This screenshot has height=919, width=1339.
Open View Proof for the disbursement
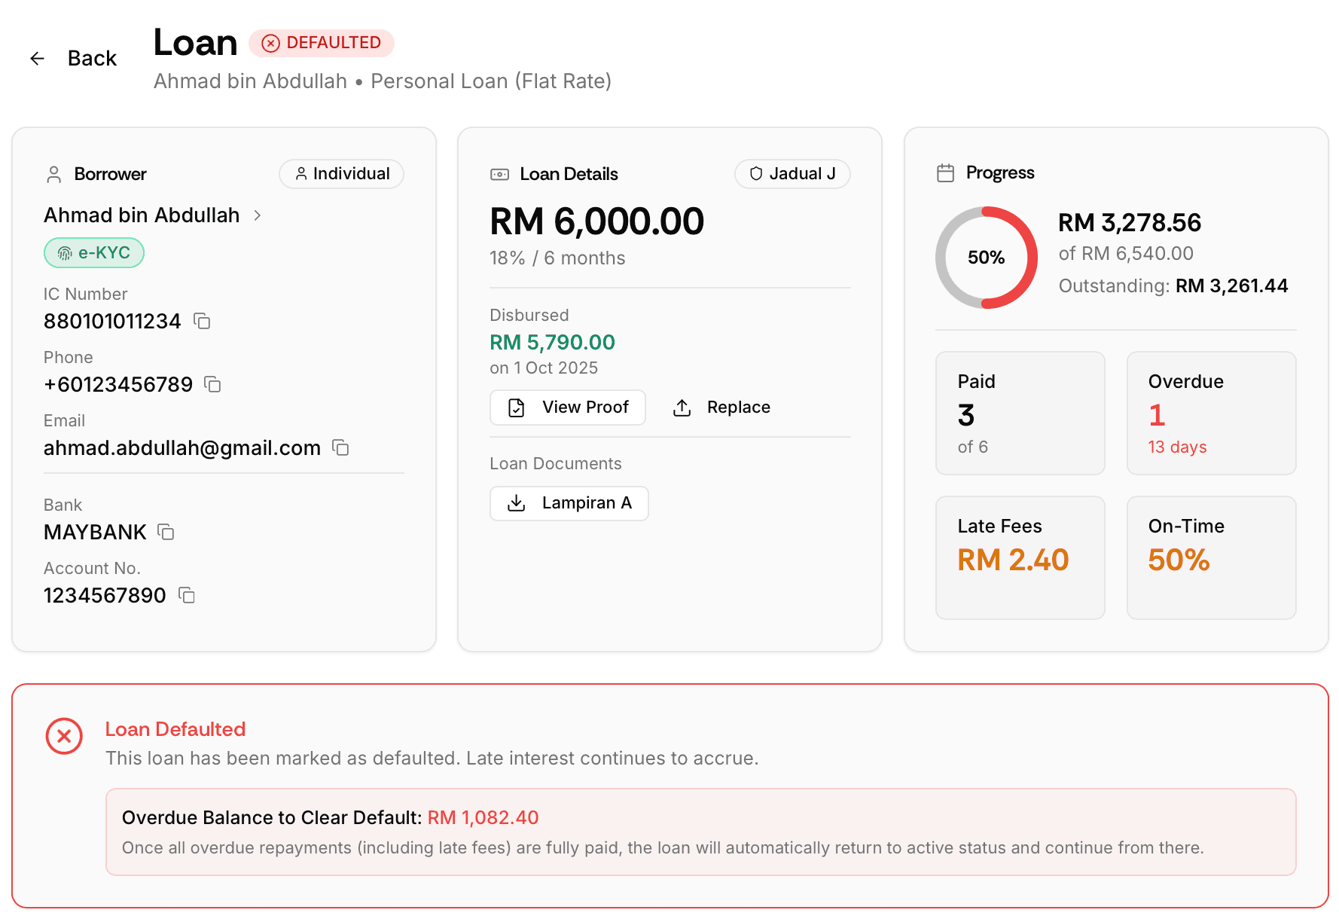567,407
